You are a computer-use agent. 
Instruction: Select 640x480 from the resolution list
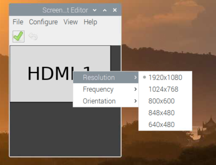(161, 125)
